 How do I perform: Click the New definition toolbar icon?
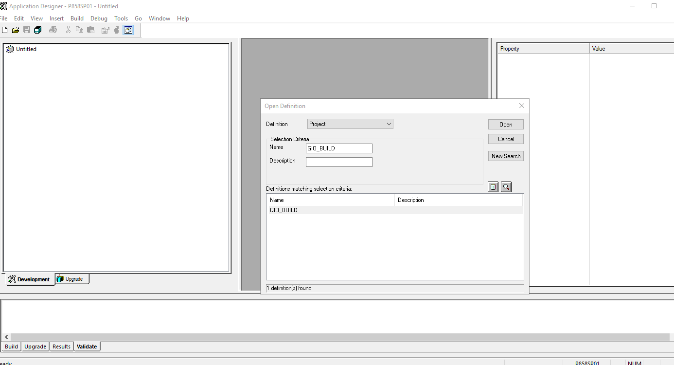pyautogui.click(x=5, y=30)
